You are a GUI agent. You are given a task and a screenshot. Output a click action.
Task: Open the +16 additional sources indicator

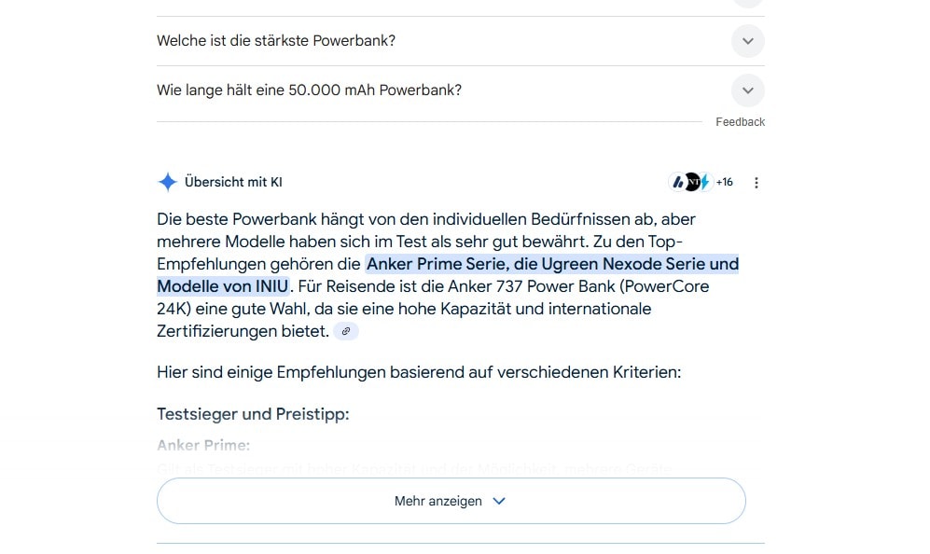click(724, 182)
